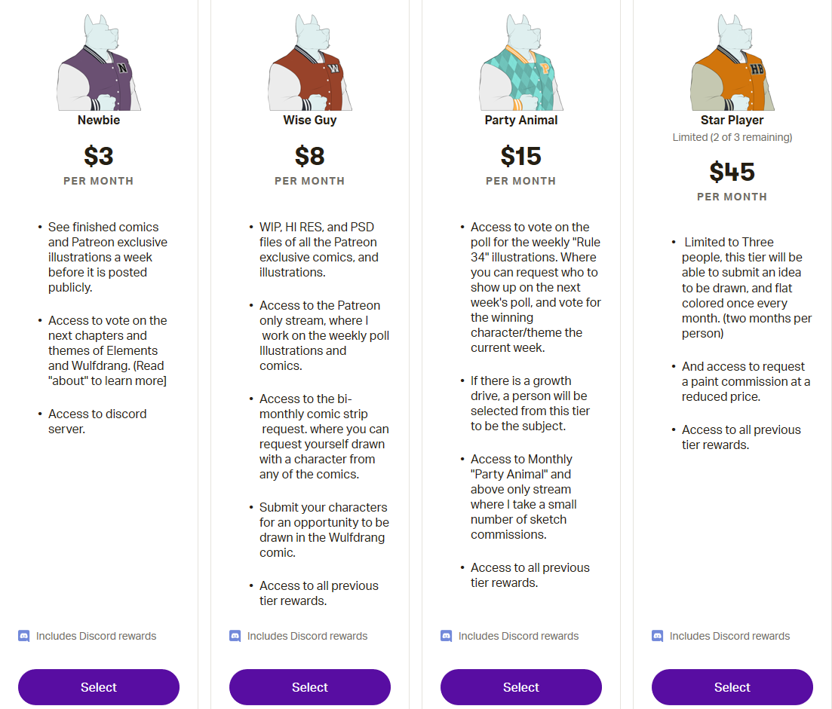Select the $3 Newbie tier

pyautogui.click(x=99, y=687)
